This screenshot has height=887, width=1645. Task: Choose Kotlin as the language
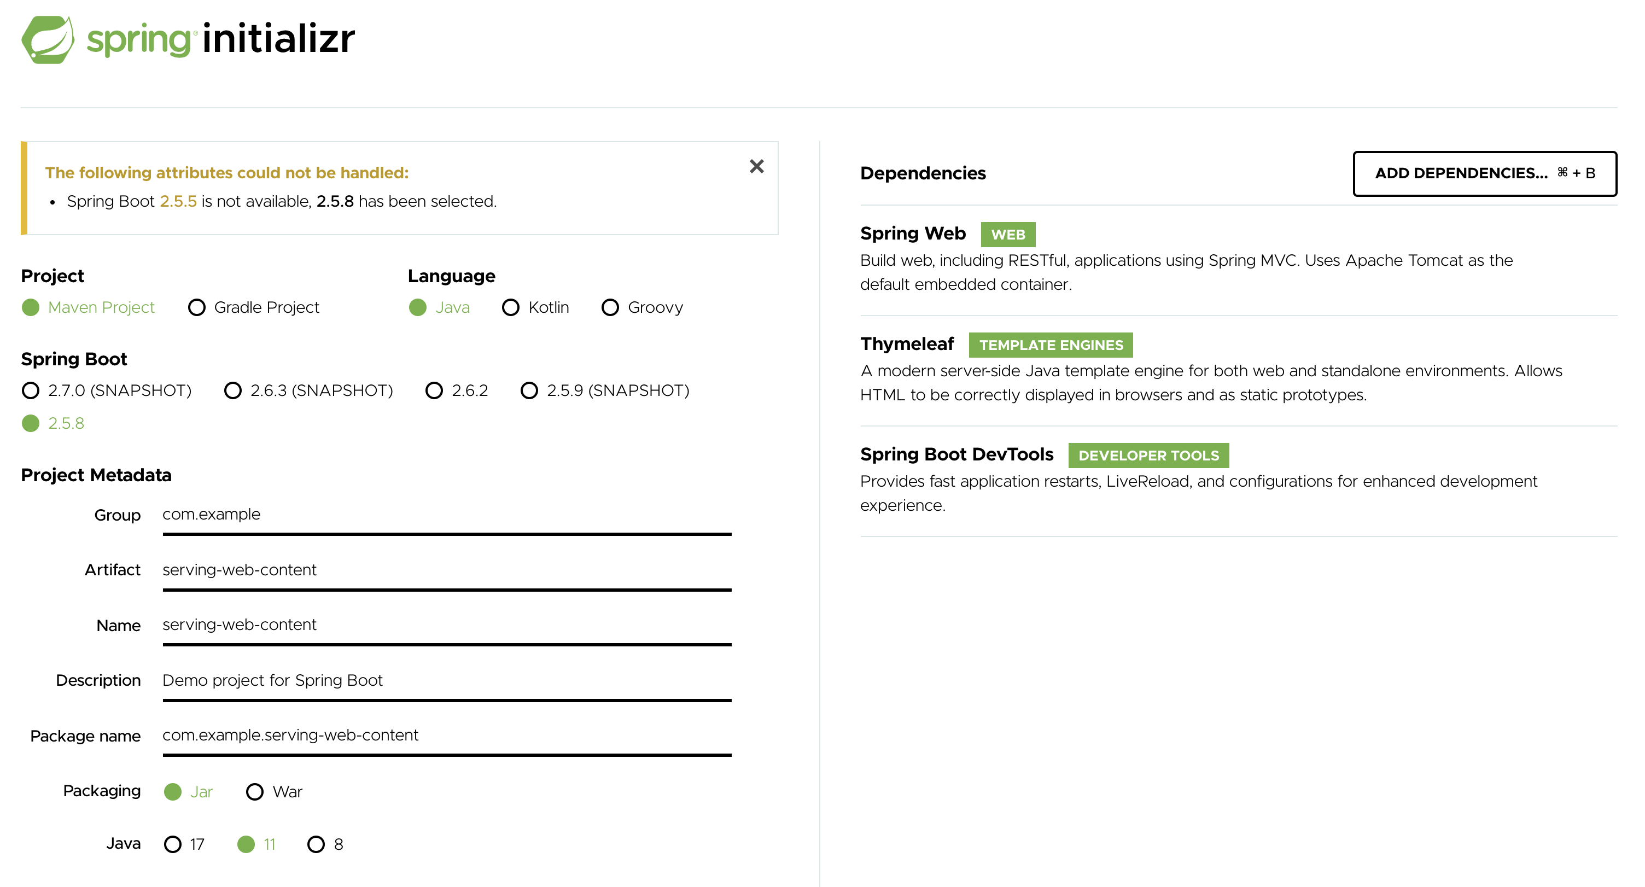[535, 307]
